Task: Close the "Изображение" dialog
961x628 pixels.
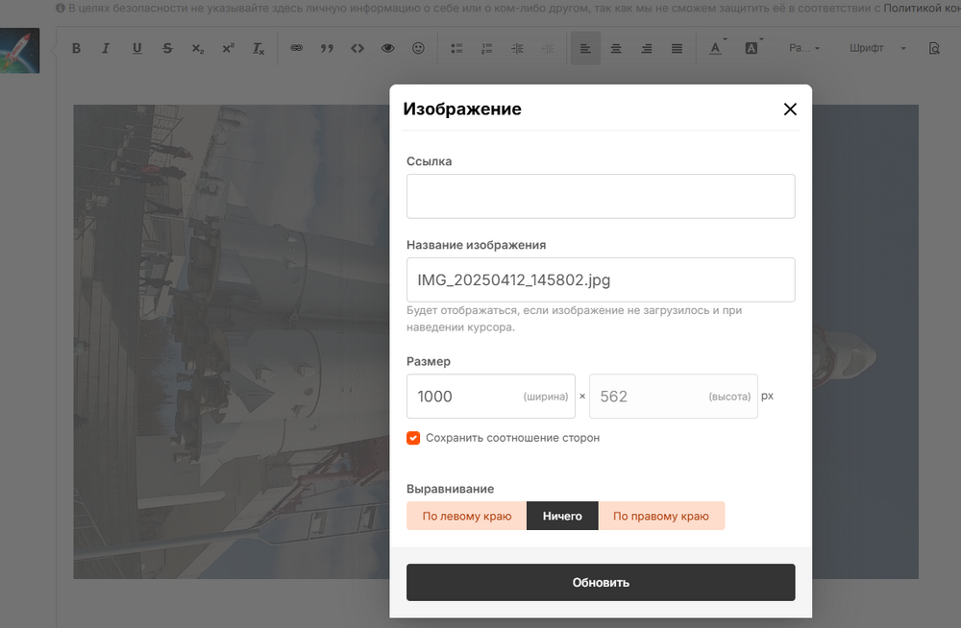Action: click(x=790, y=109)
